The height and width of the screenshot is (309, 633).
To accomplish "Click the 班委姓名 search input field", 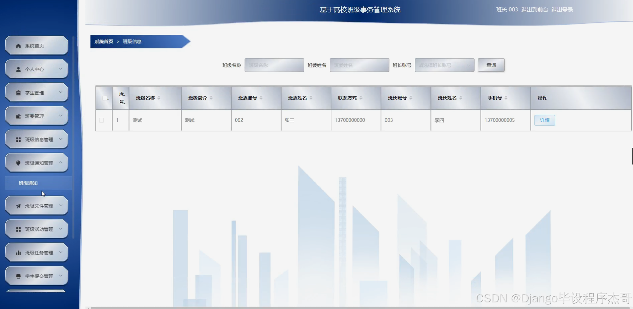I will pos(359,65).
